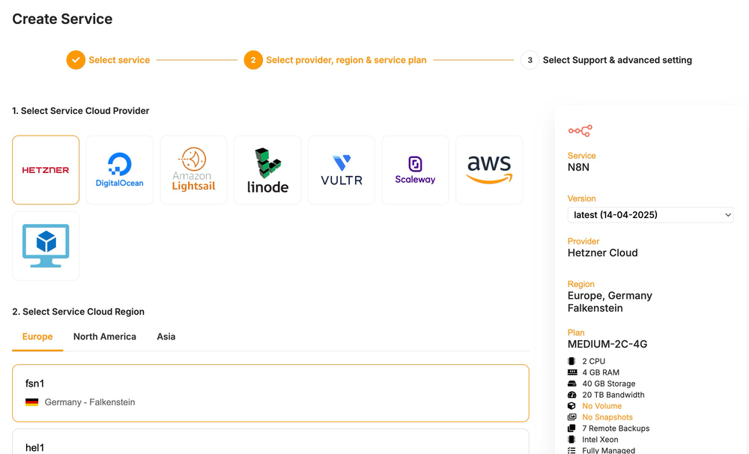Choose Vultr as the provider
This screenshot has width=749, height=454.
[x=342, y=170]
